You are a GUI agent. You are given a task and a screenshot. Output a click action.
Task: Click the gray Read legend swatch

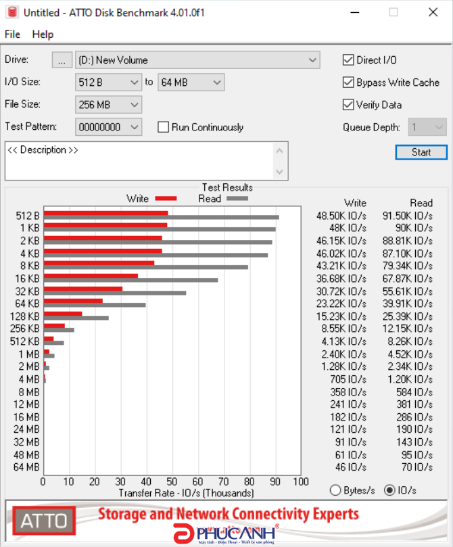tap(237, 199)
